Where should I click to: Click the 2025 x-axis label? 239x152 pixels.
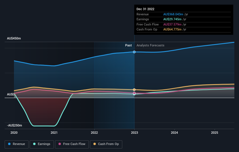pyautogui.click(x=215, y=133)
